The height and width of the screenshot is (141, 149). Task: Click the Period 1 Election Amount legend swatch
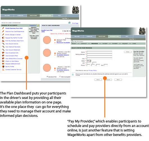55,68
